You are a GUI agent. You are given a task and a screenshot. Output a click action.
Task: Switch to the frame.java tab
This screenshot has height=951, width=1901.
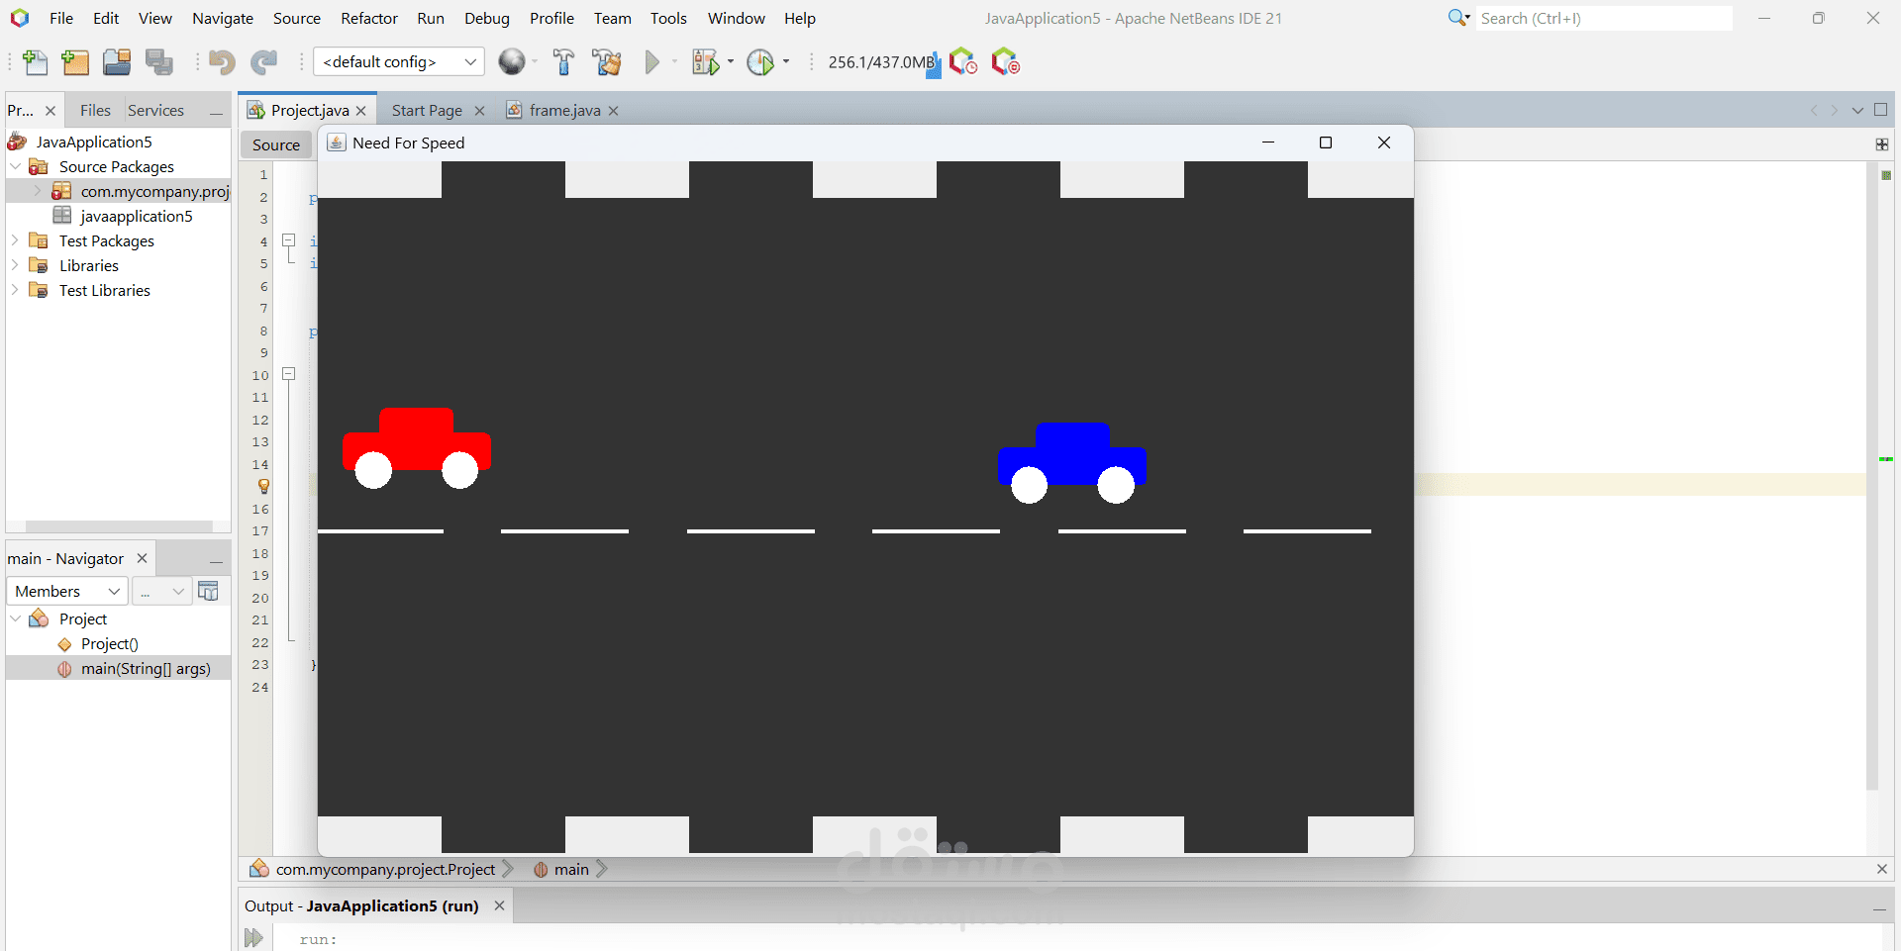point(564,111)
